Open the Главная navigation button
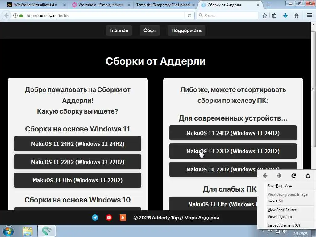Image resolution: width=316 pixels, height=237 pixels. point(119,31)
